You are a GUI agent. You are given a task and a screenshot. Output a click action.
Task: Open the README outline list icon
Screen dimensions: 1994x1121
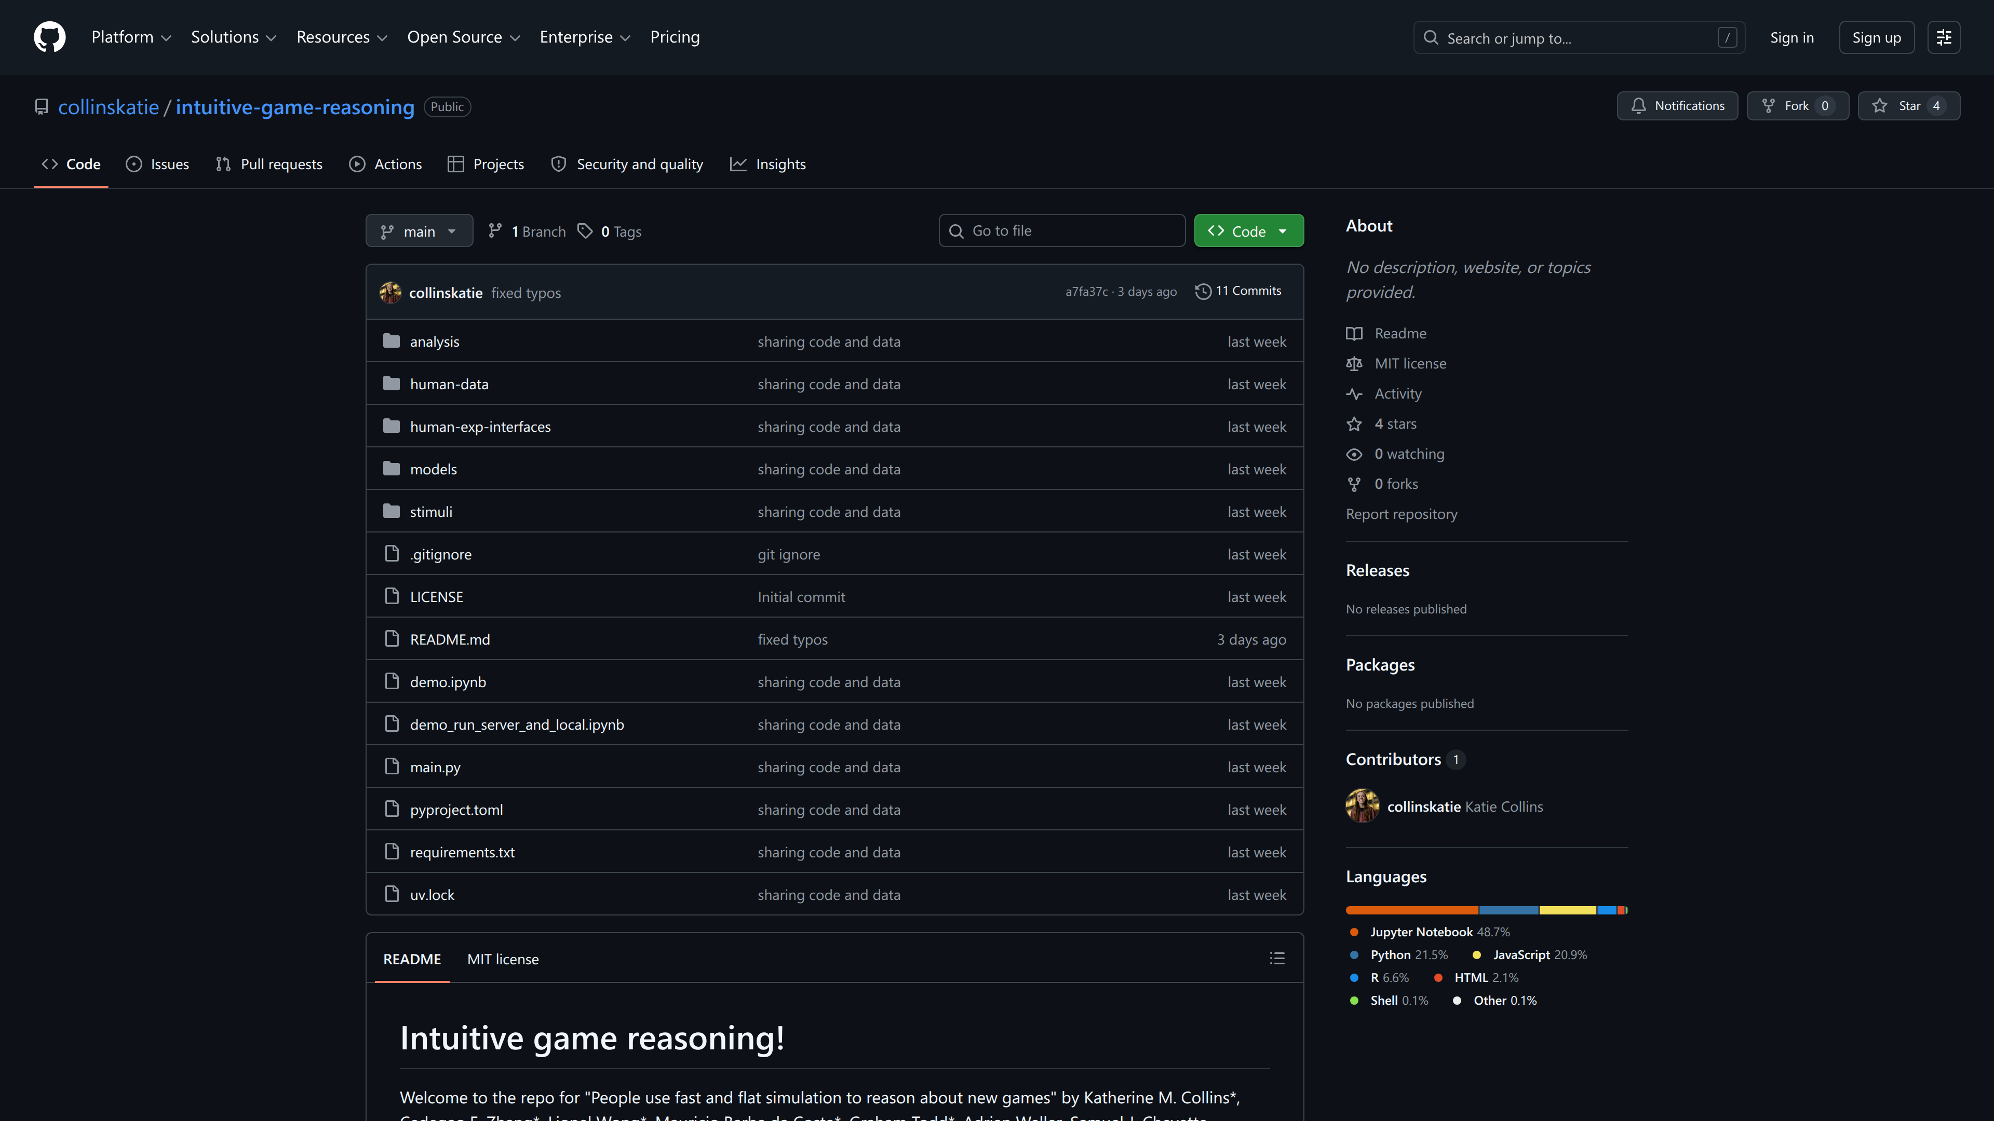click(1277, 959)
